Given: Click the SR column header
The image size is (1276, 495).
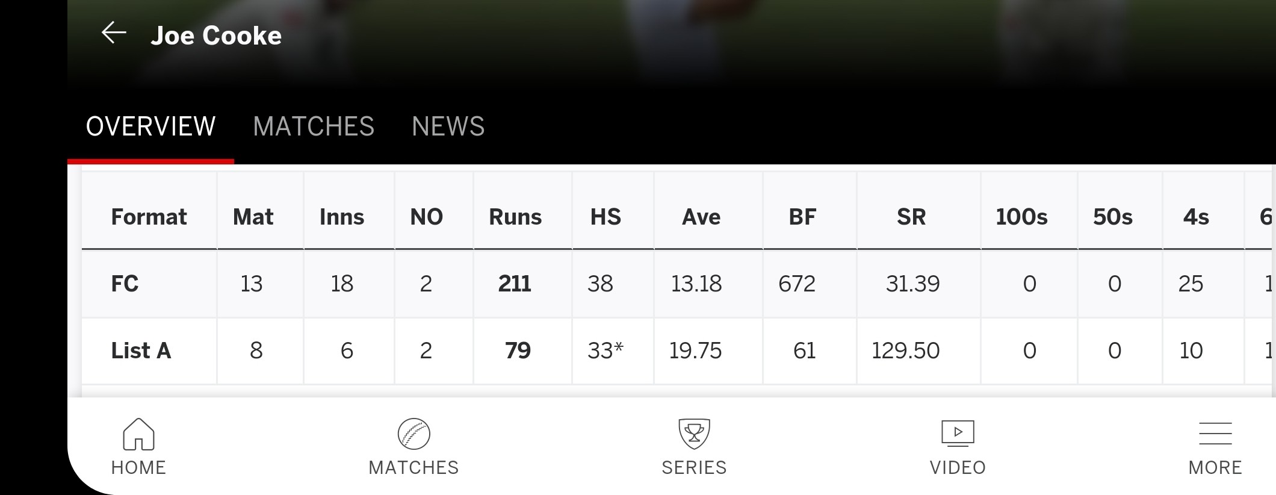Looking at the screenshot, I should [911, 217].
